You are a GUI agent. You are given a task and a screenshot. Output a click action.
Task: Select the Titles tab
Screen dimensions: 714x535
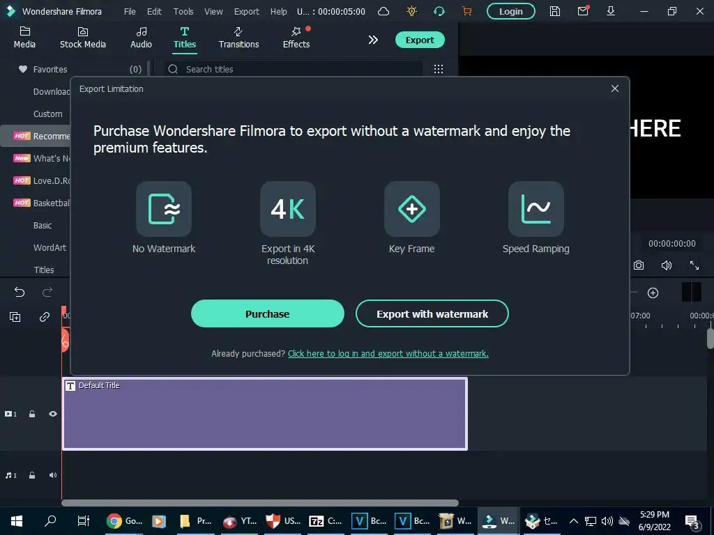[185, 38]
